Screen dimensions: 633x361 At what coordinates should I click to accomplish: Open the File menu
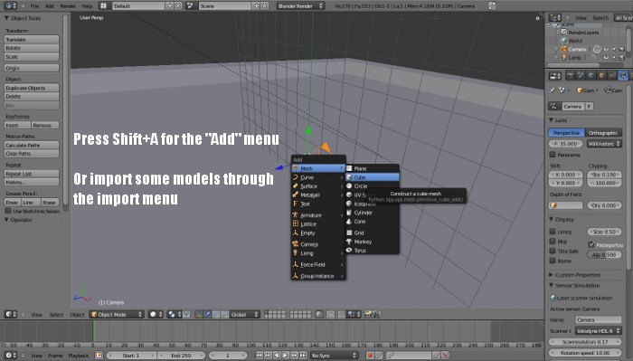click(x=34, y=6)
